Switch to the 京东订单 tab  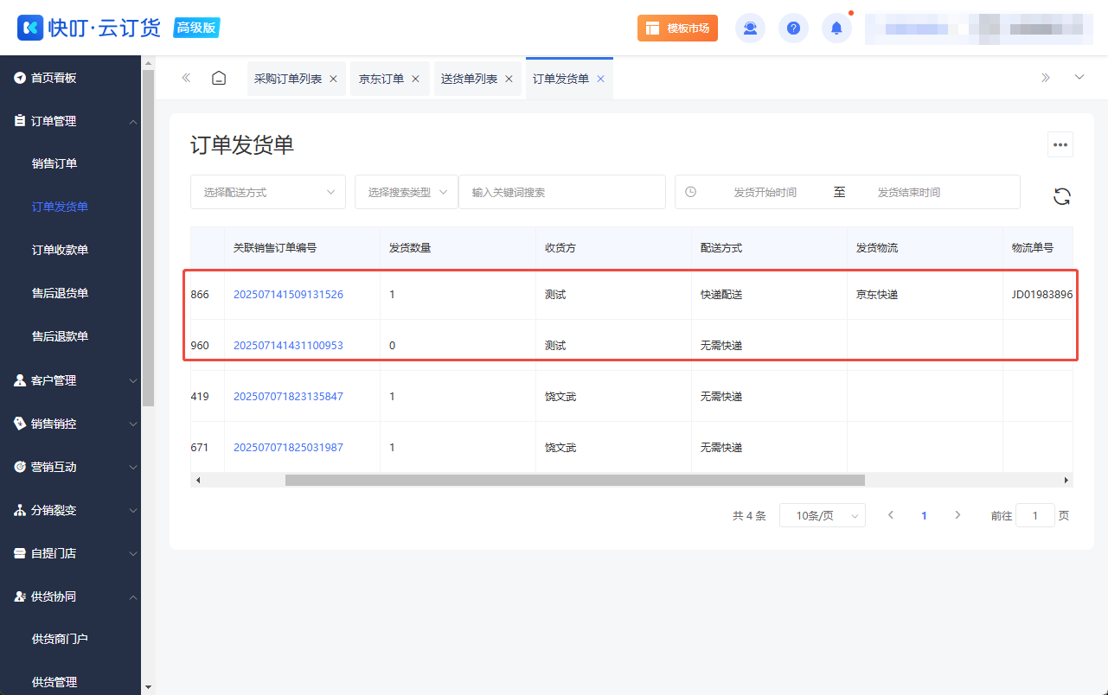point(381,79)
